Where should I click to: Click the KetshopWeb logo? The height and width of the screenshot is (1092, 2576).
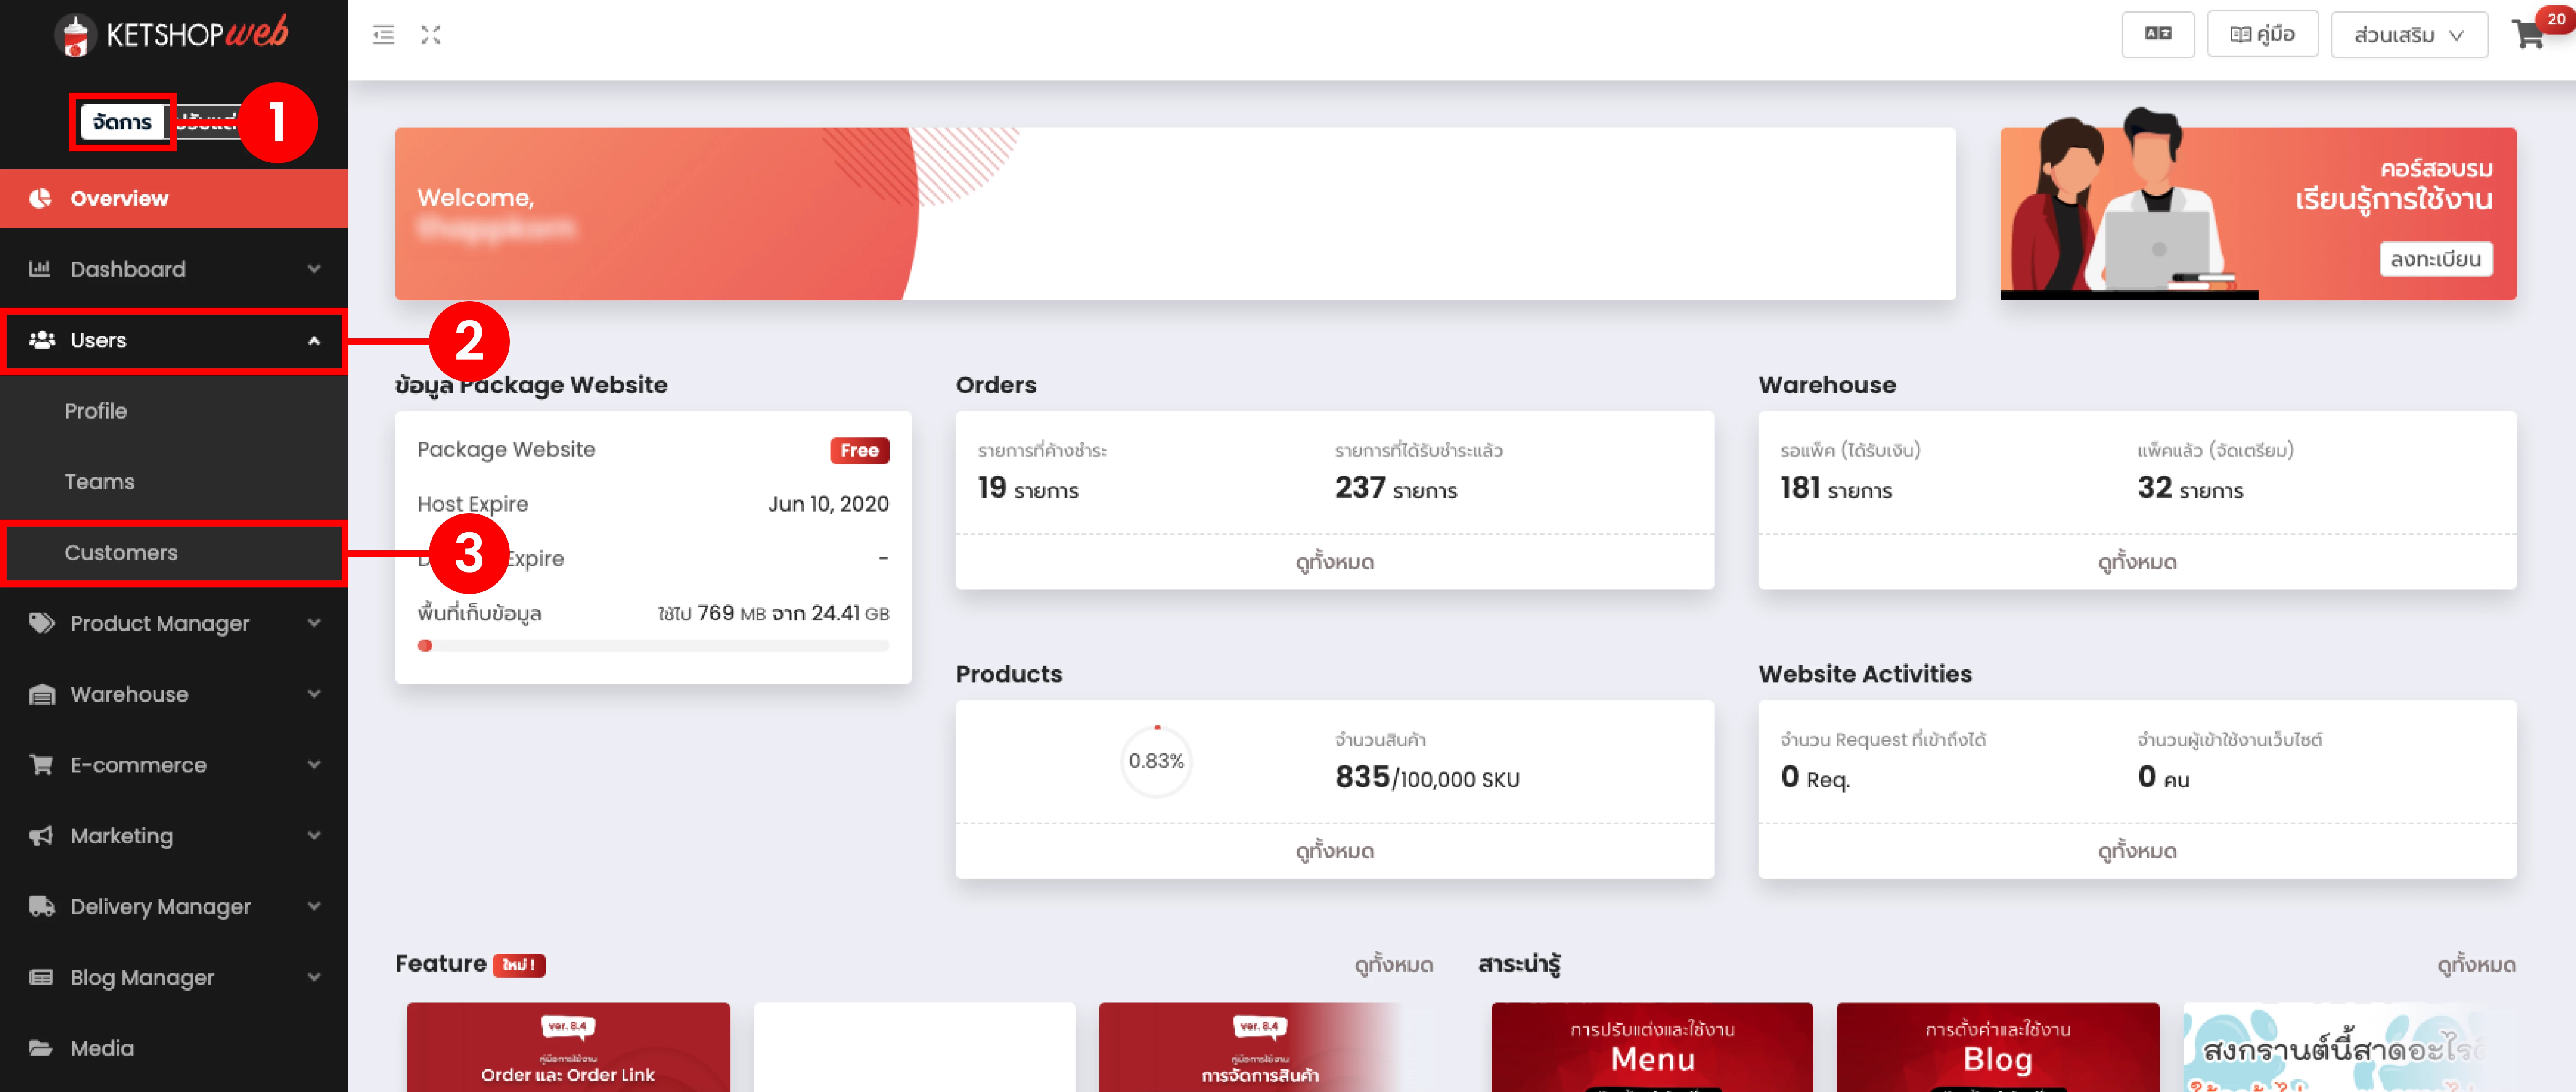(x=172, y=34)
